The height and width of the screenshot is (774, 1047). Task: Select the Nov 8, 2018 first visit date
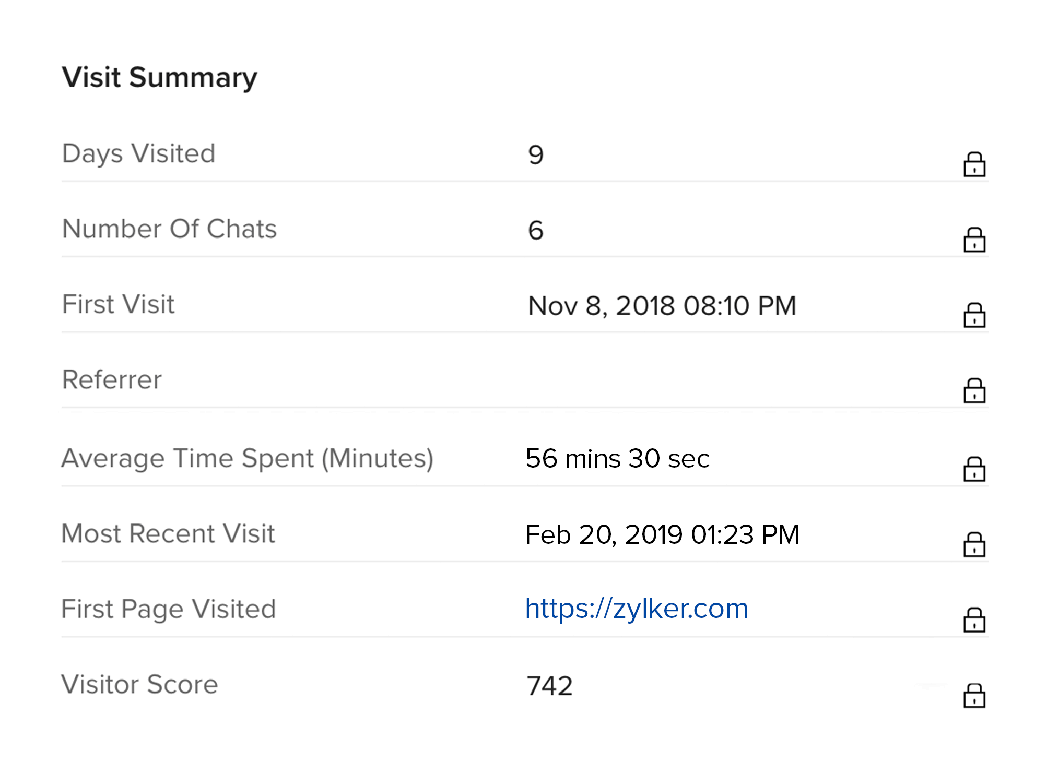662,306
